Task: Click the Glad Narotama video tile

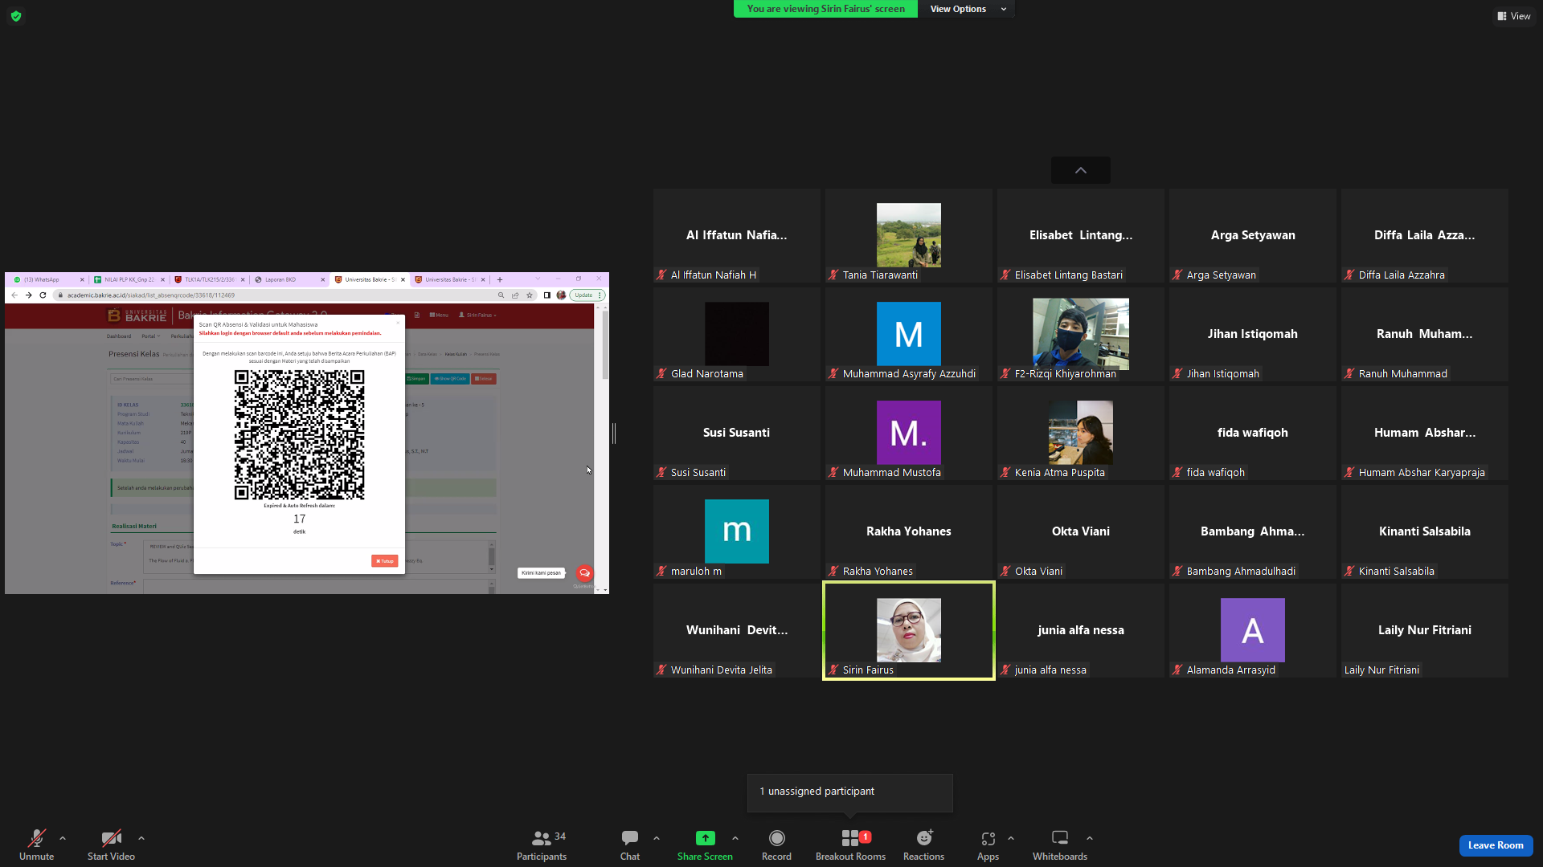Action: tap(737, 335)
